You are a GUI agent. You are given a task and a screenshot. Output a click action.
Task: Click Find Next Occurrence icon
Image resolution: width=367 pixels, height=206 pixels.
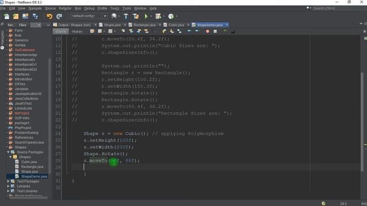point(139,31)
